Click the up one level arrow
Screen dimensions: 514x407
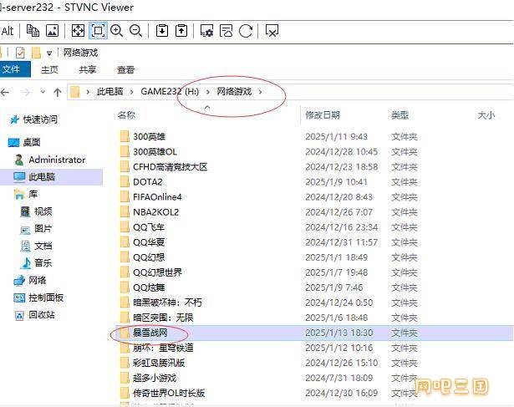click(58, 93)
